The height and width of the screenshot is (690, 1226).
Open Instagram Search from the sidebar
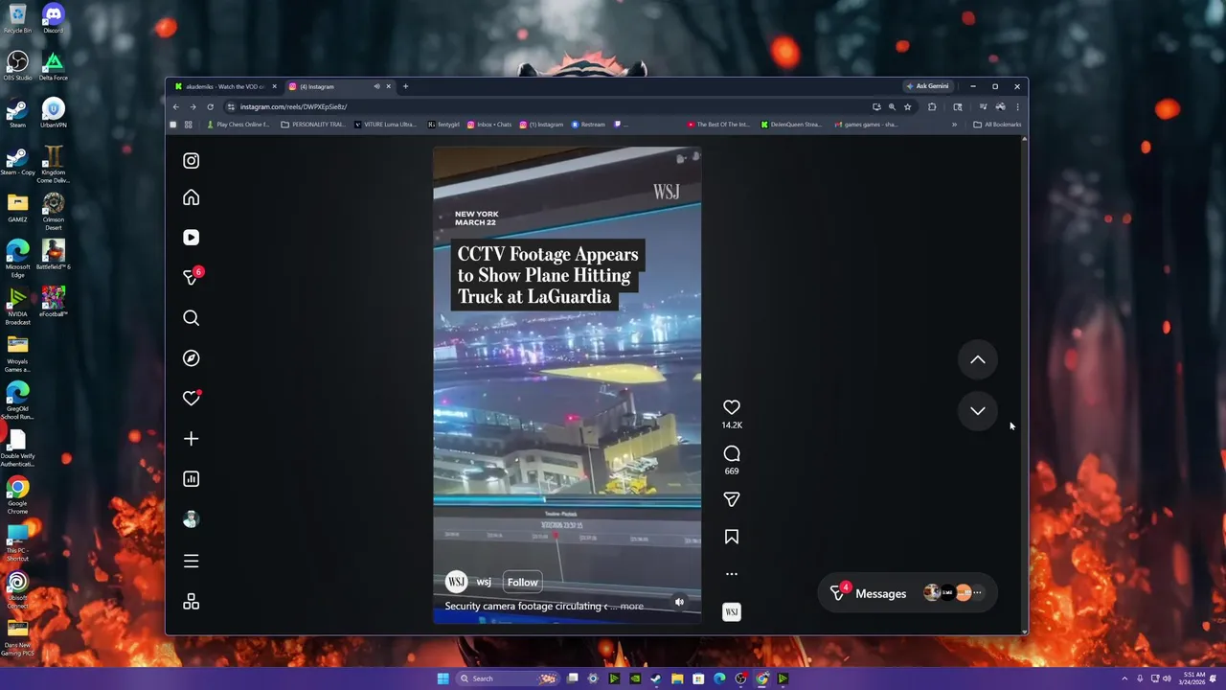point(192,318)
